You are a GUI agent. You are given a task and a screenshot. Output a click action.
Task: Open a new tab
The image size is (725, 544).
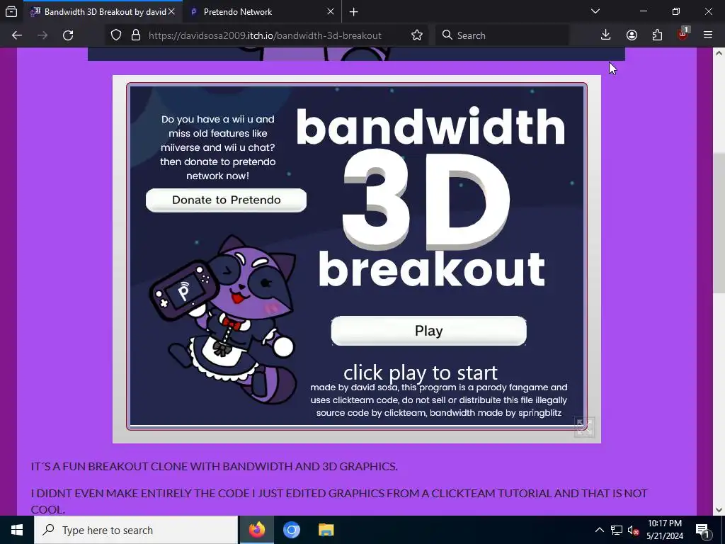(354, 12)
